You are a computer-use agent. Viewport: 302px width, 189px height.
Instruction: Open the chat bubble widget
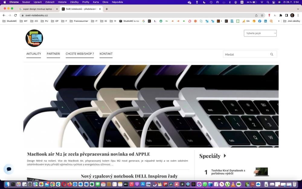point(9,169)
